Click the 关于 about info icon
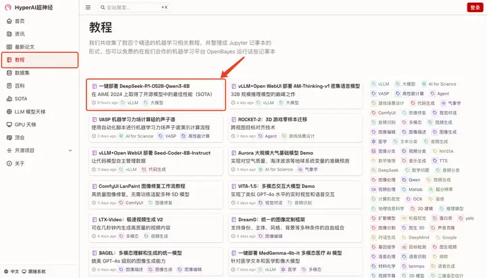The height and width of the screenshot is (278, 487). click(x=9, y=164)
